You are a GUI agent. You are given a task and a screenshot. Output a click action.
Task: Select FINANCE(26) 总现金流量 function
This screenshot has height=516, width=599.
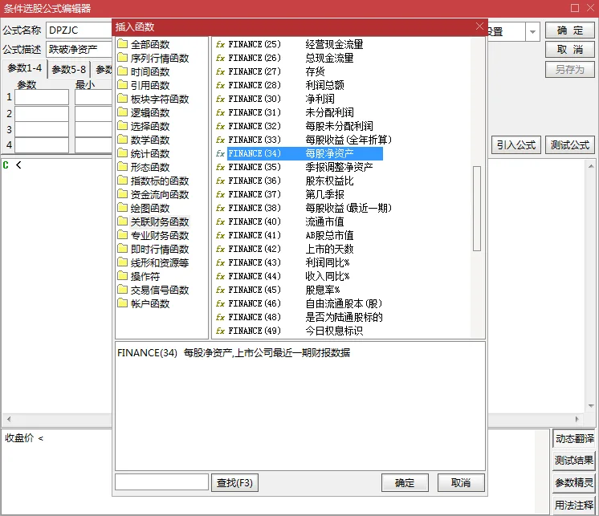291,58
